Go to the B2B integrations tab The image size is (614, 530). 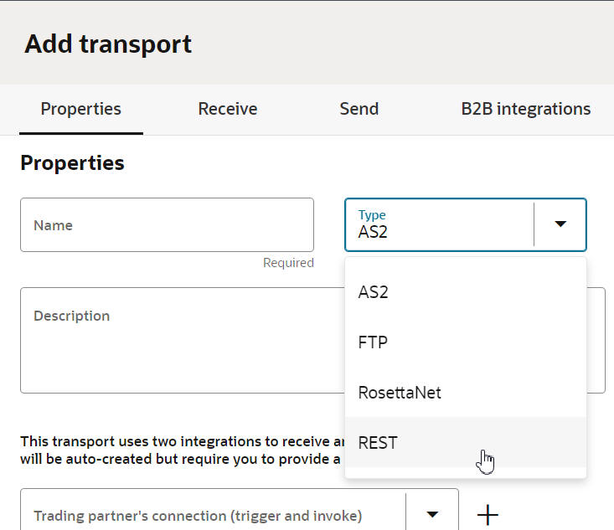tap(525, 109)
